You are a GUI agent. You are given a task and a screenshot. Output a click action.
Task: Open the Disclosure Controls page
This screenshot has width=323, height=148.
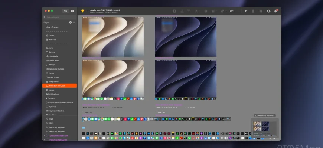[59, 69]
